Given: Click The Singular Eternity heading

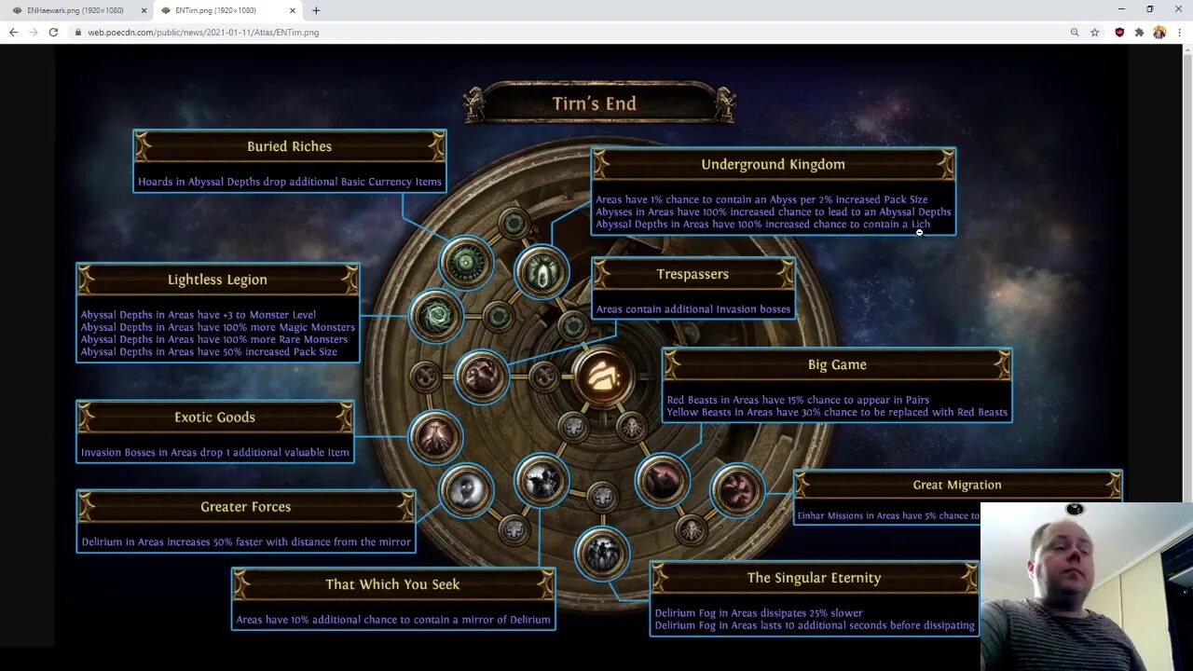Looking at the screenshot, I should pos(814,578).
